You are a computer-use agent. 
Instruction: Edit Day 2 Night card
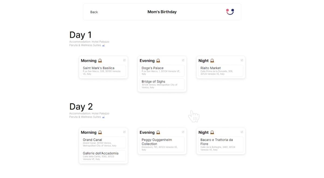pyautogui.click(x=242, y=132)
